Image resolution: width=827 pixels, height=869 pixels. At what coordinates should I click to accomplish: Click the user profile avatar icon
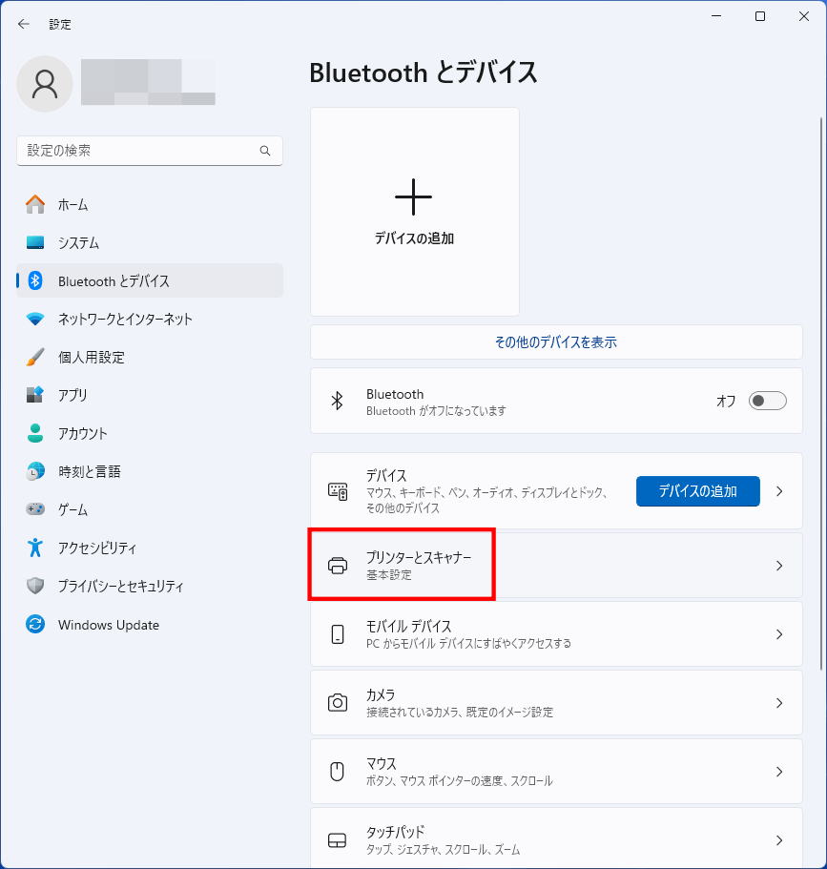pyautogui.click(x=45, y=84)
